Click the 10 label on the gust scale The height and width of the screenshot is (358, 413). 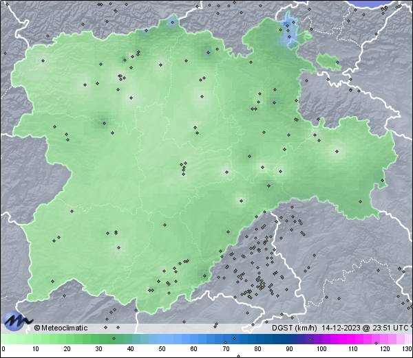[36, 349]
